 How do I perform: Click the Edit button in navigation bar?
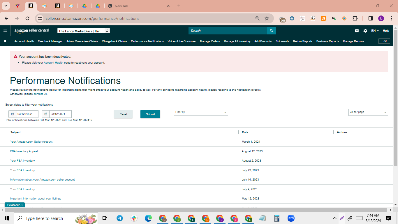tap(384, 41)
